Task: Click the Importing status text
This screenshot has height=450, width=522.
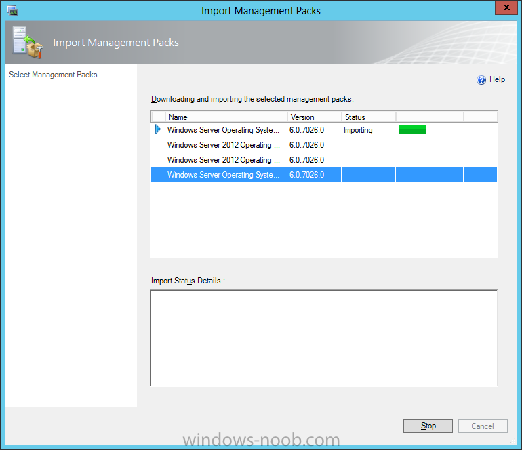Action: pyautogui.click(x=358, y=130)
